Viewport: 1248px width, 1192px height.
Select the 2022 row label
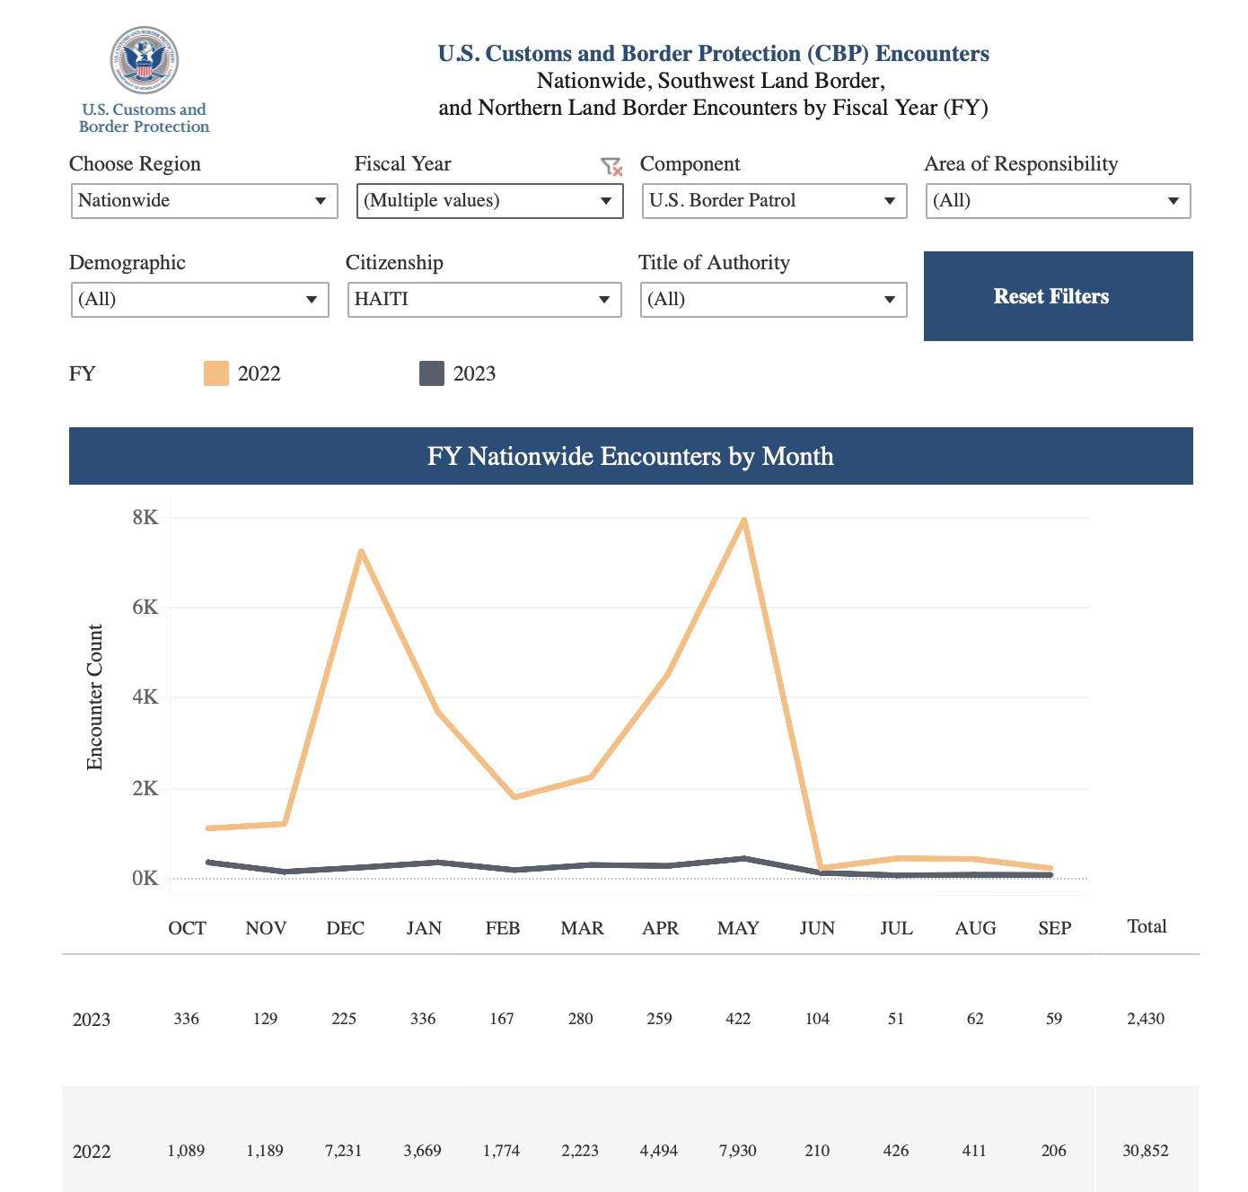coord(92,1152)
